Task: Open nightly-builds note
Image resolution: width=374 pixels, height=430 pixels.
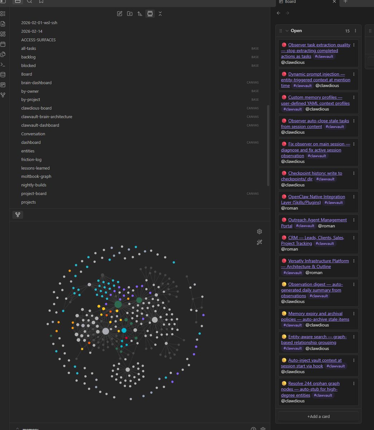Action: click(x=34, y=185)
